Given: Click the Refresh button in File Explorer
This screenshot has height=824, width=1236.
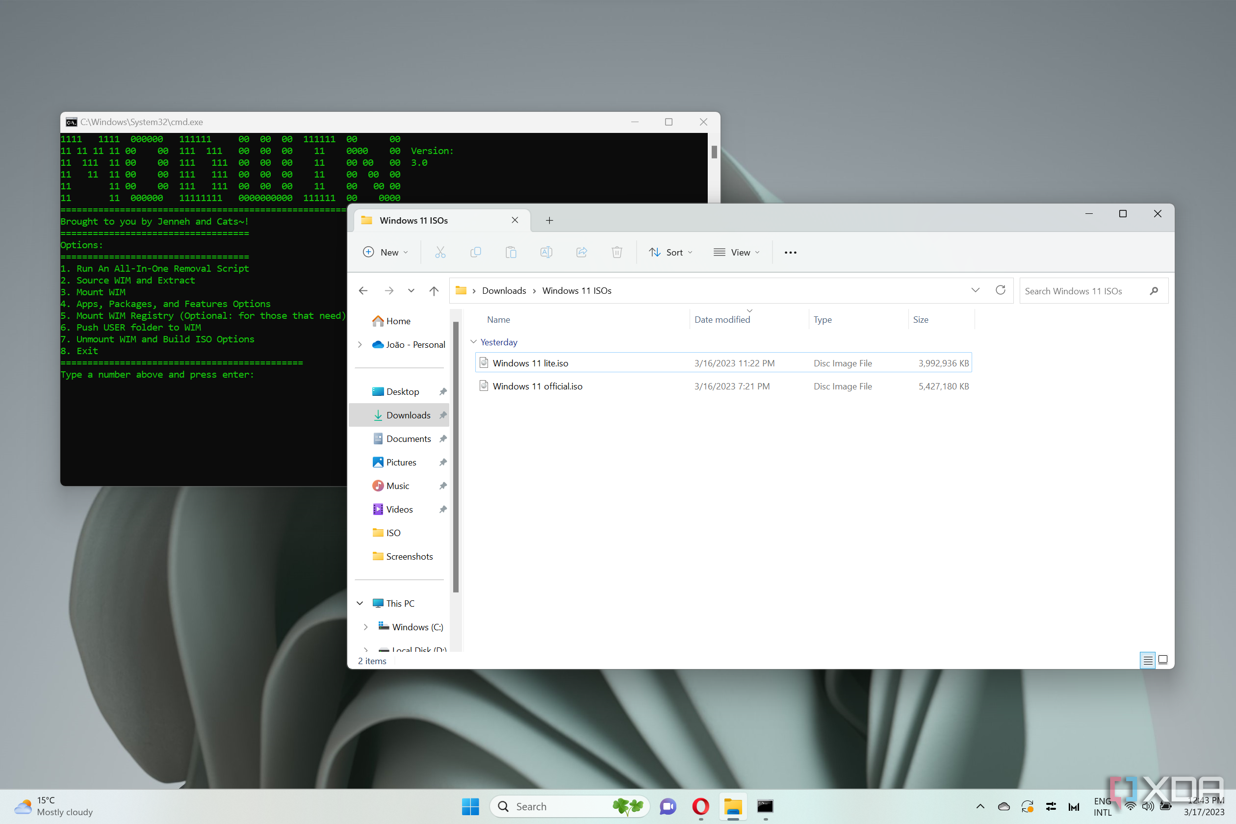Looking at the screenshot, I should 1001,290.
